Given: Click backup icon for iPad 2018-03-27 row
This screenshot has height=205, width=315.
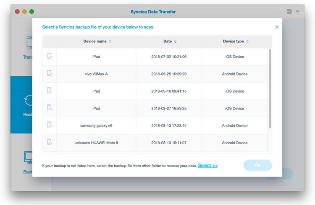Looking at the screenshot, I should tap(50, 107).
